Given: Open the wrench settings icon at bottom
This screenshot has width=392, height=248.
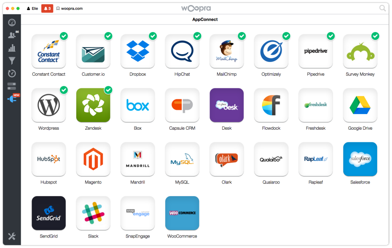Looking at the screenshot, I should [x=12, y=236].
